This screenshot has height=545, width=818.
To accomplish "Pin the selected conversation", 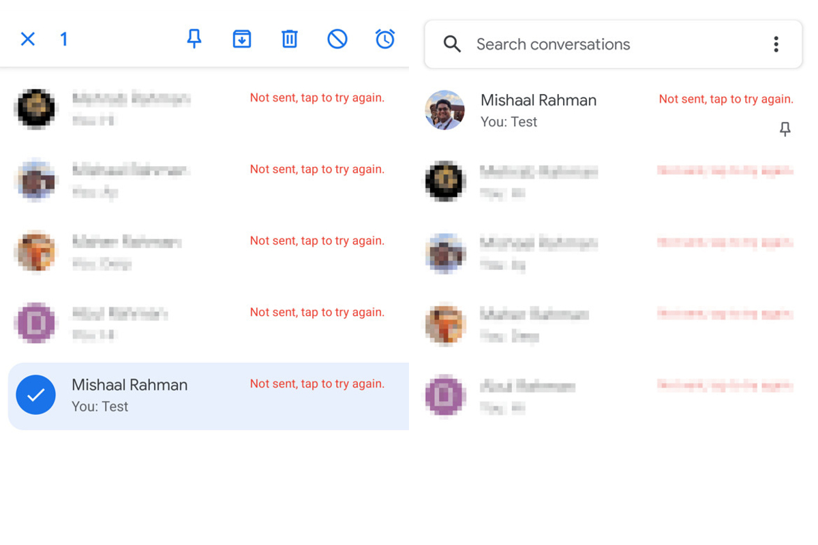I will 194,39.
